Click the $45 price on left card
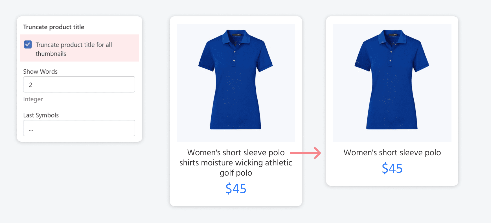 point(236,189)
